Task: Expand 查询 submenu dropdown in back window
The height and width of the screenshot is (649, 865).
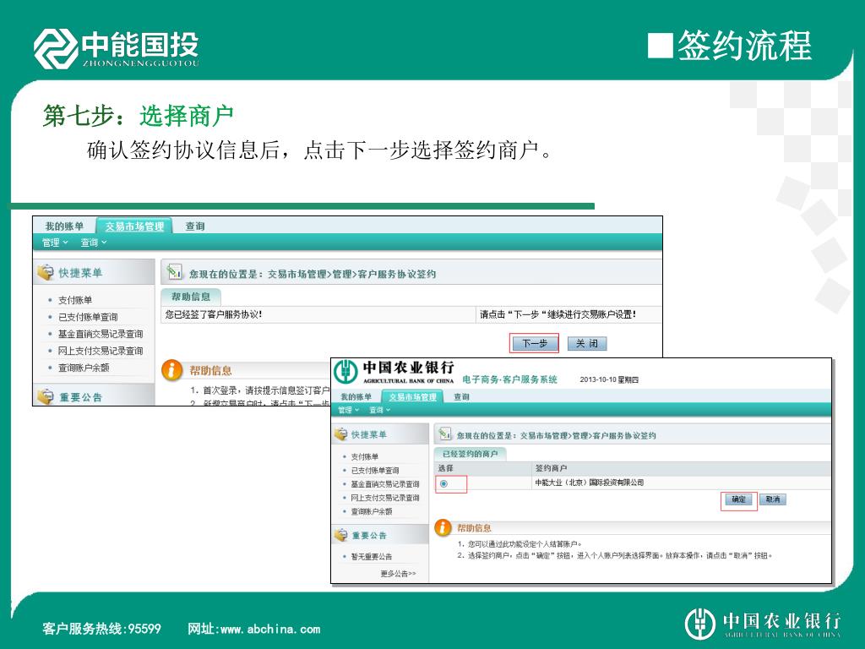Action: pos(93,243)
